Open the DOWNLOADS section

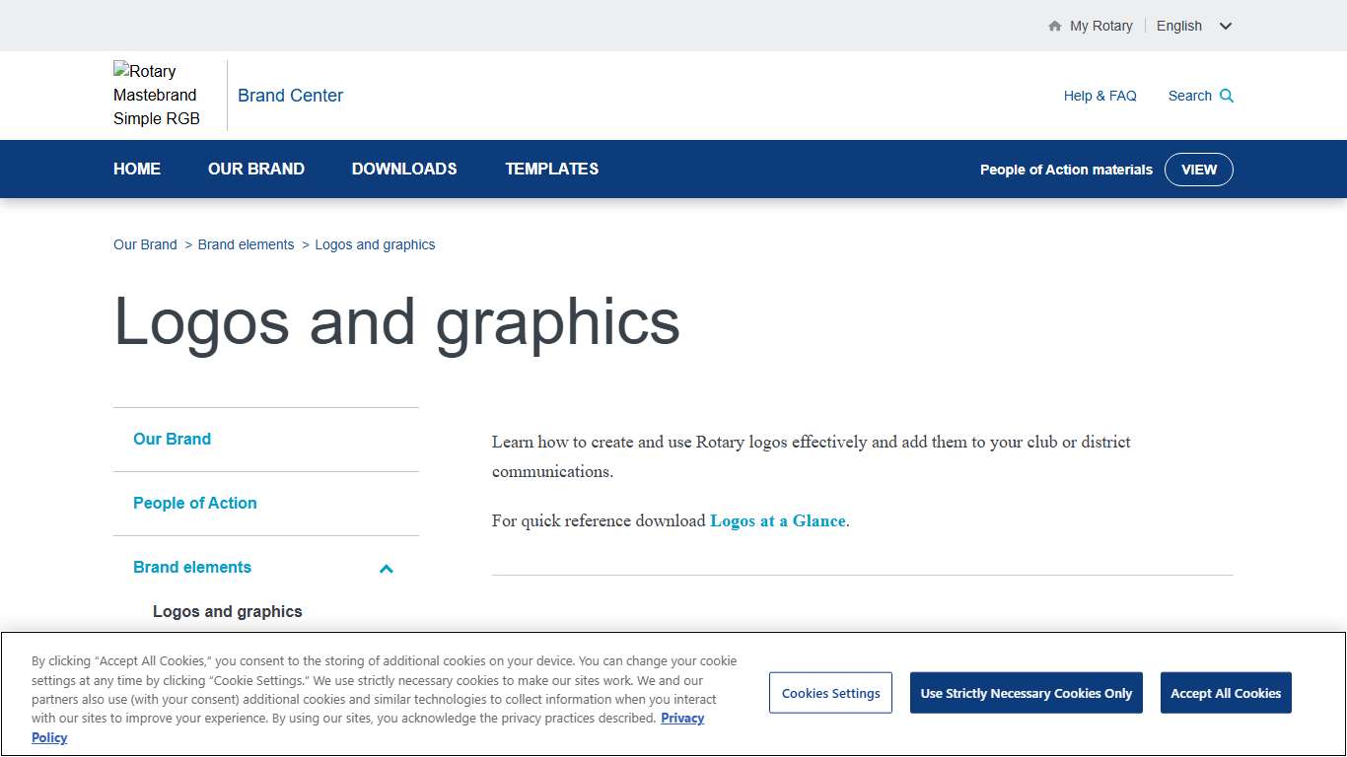click(404, 169)
